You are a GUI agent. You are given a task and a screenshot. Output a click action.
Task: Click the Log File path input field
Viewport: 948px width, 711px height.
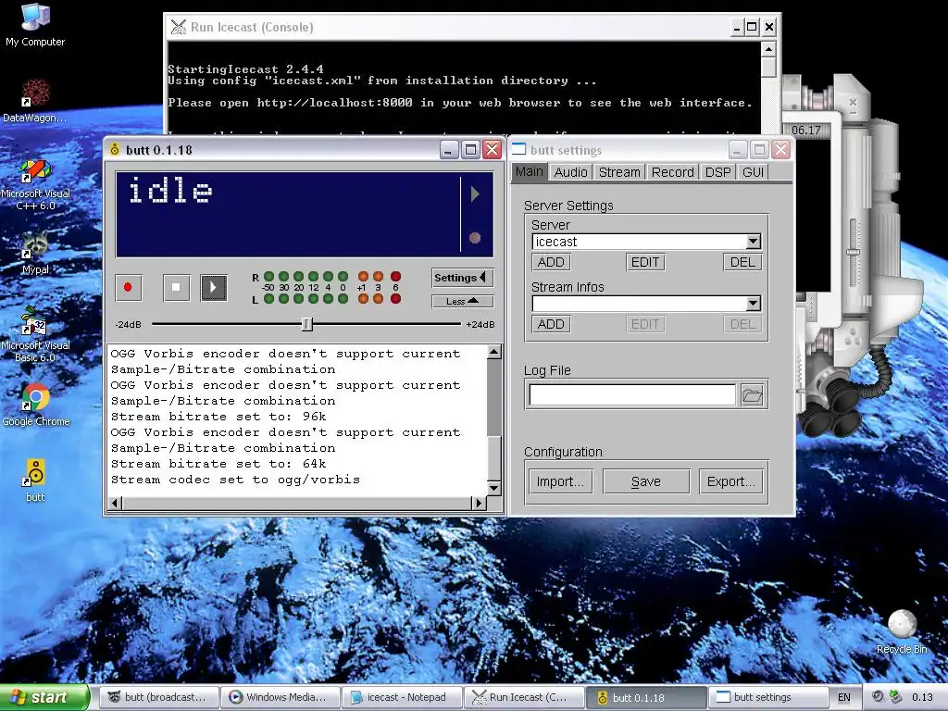(632, 394)
